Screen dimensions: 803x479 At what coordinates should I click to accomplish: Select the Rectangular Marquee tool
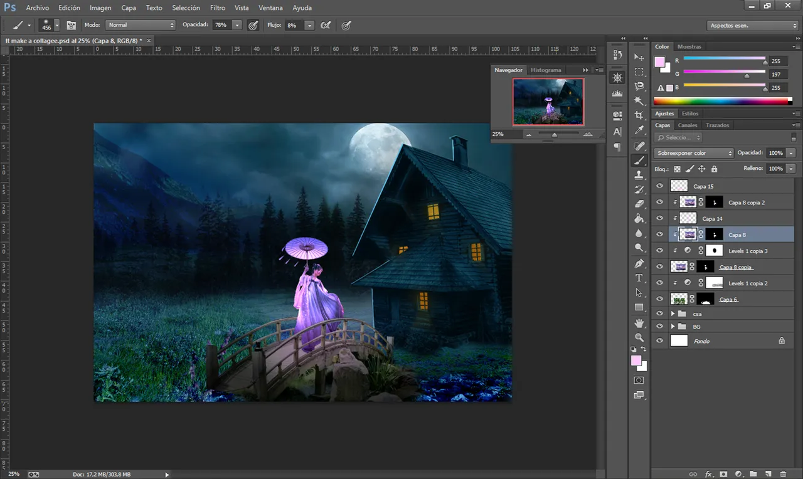(639, 72)
